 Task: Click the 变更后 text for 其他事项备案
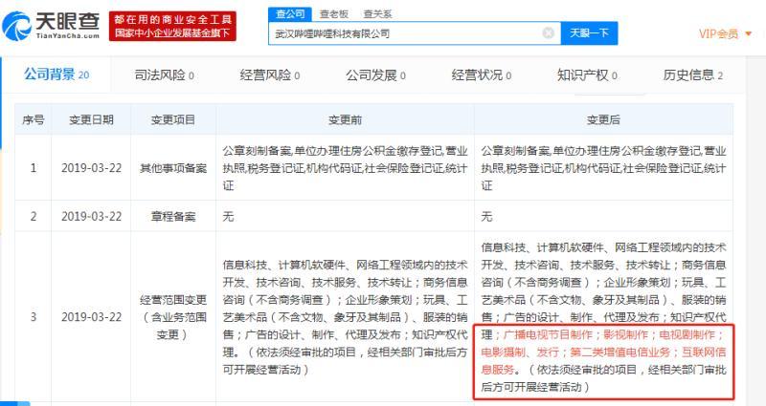[x=603, y=168]
